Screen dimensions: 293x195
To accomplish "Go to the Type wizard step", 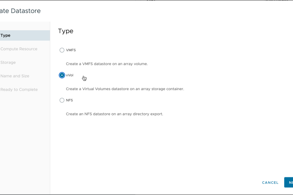I will tap(6, 35).
